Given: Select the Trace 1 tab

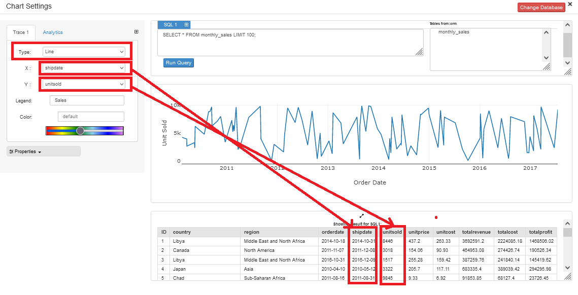Looking at the screenshot, I should pyautogui.click(x=21, y=32).
